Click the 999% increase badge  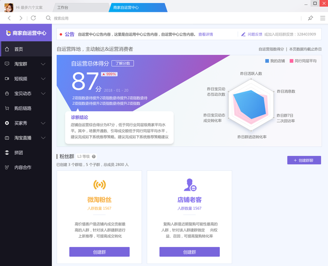(109, 74)
